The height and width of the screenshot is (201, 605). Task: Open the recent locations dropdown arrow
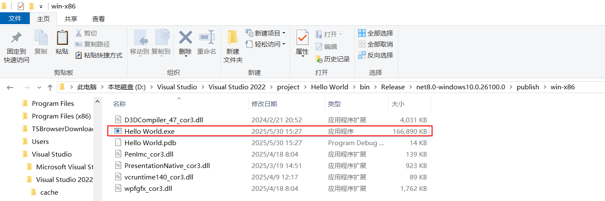(40, 87)
